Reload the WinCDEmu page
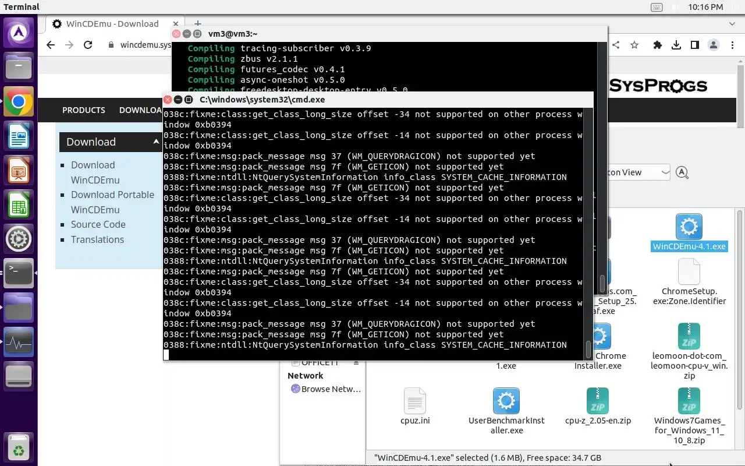Image resolution: width=745 pixels, height=466 pixels. click(x=88, y=45)
